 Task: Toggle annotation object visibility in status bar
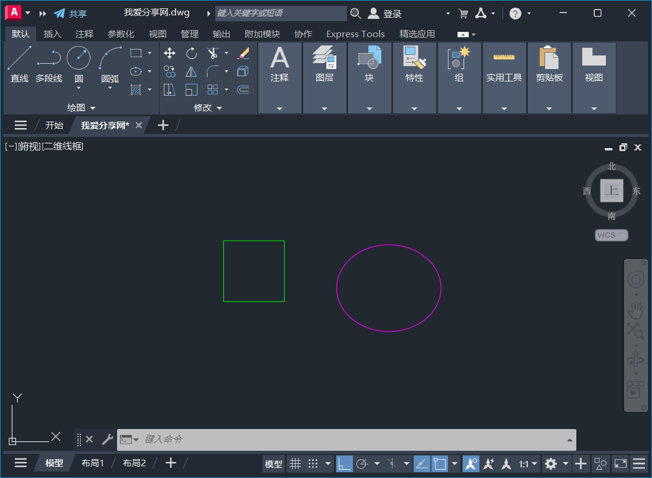(471, 463)
